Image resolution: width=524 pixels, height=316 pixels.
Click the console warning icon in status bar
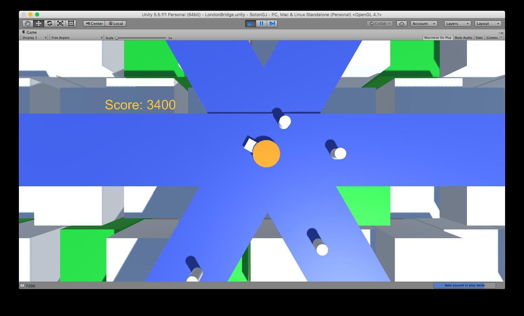[x=22, y=286]
